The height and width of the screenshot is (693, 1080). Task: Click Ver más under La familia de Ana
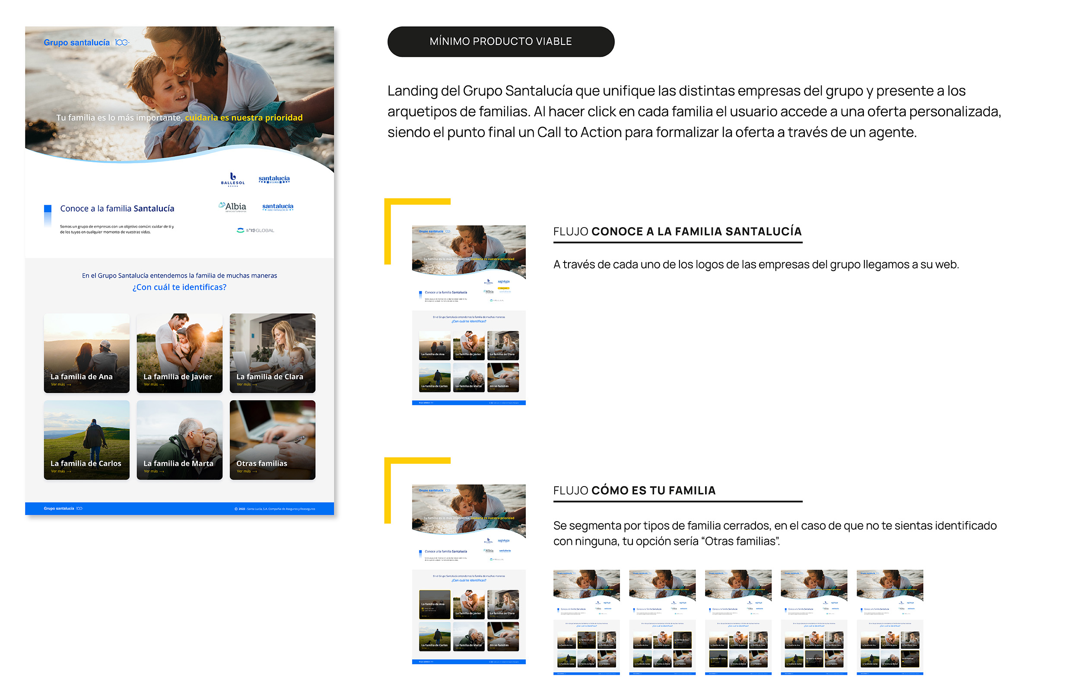(61, 384)
